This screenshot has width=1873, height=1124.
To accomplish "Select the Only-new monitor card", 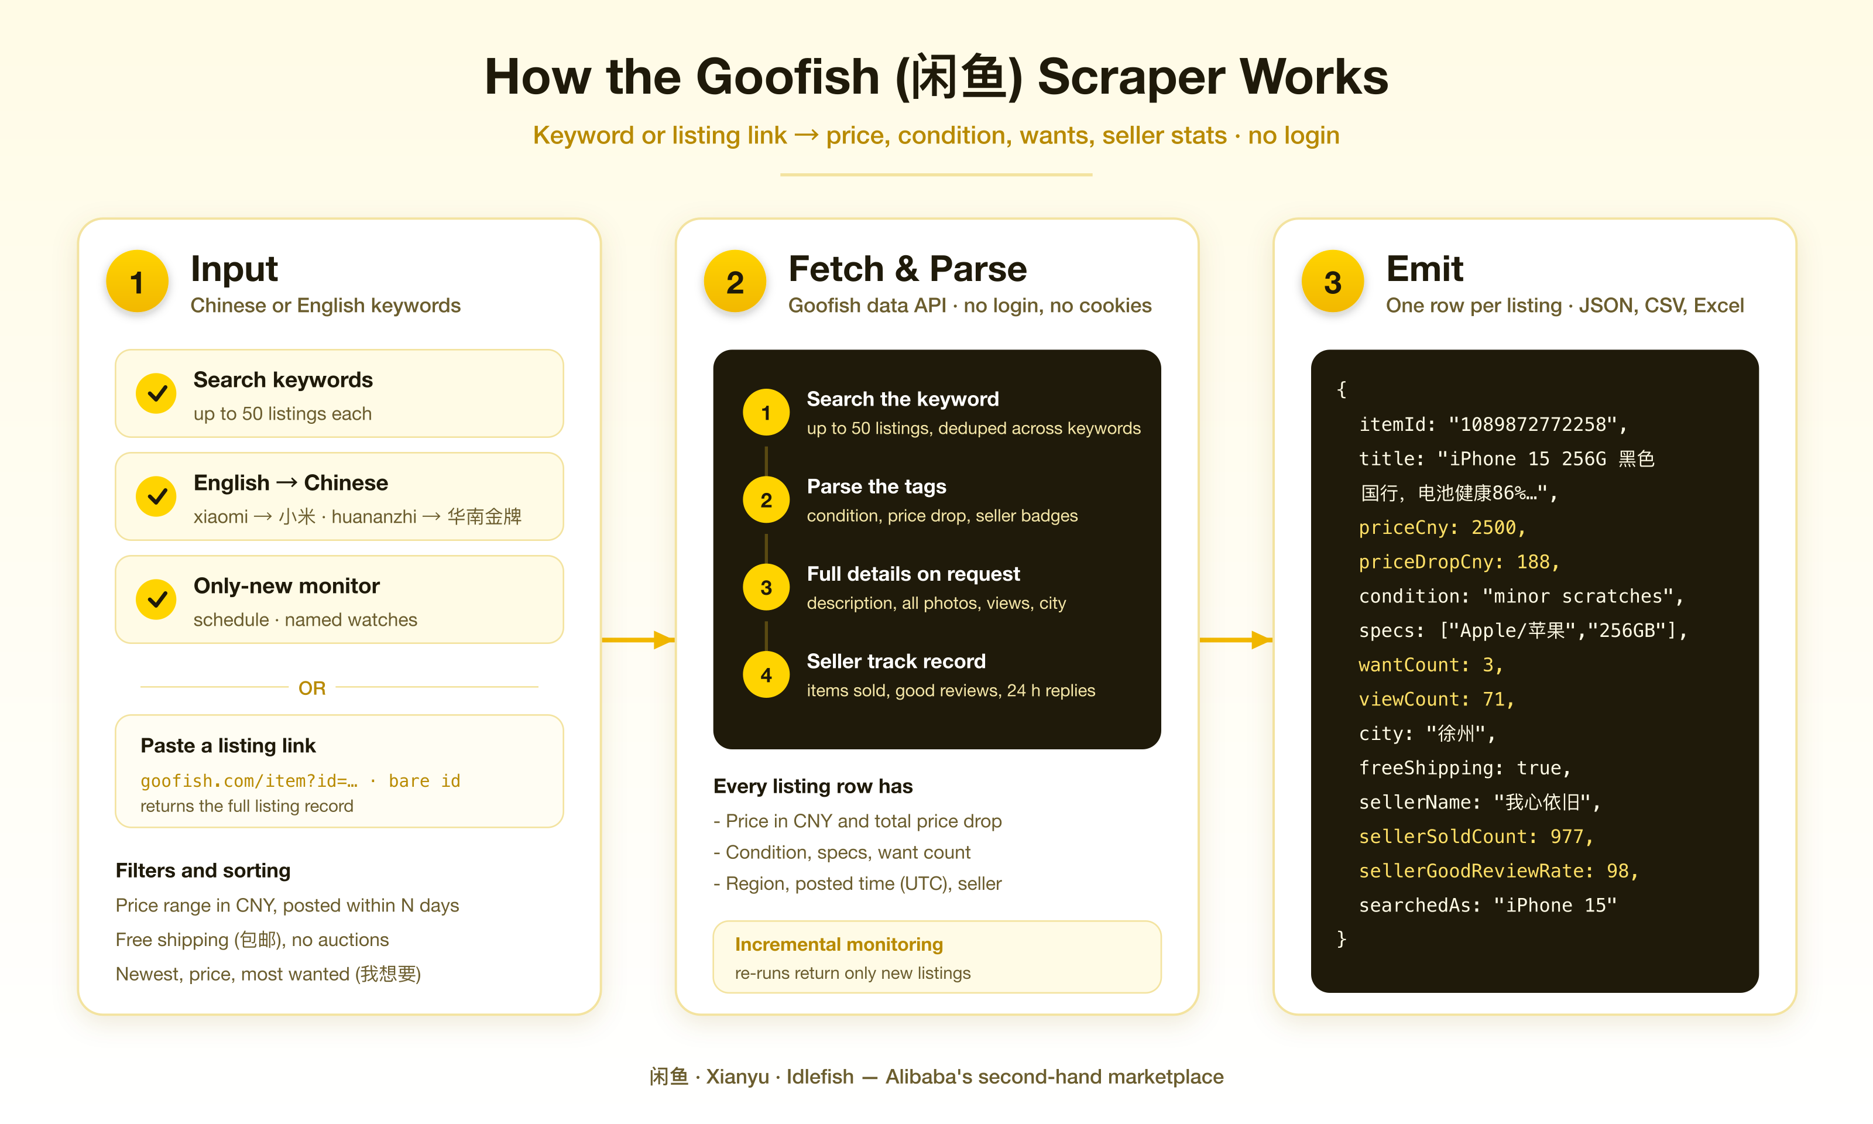I will [x=339, y=599].
